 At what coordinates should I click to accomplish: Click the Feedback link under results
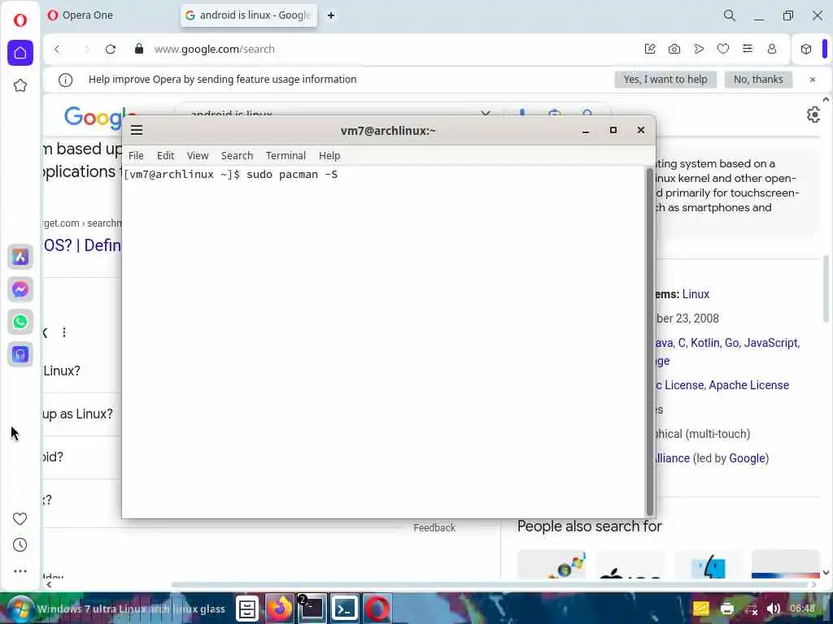click(434, 527)
